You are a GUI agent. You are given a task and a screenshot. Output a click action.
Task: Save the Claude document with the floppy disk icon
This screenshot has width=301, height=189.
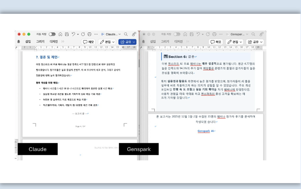tap(67, 34)
